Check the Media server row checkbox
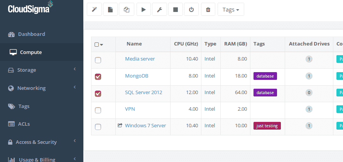 [x=98, y=60]
